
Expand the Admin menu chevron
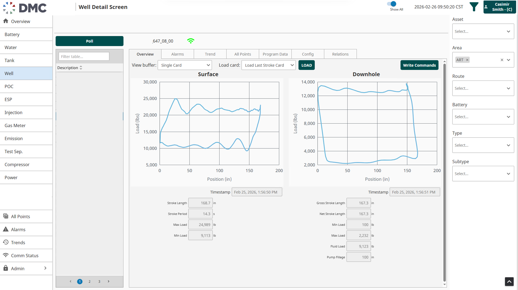[x=45, y=268]
